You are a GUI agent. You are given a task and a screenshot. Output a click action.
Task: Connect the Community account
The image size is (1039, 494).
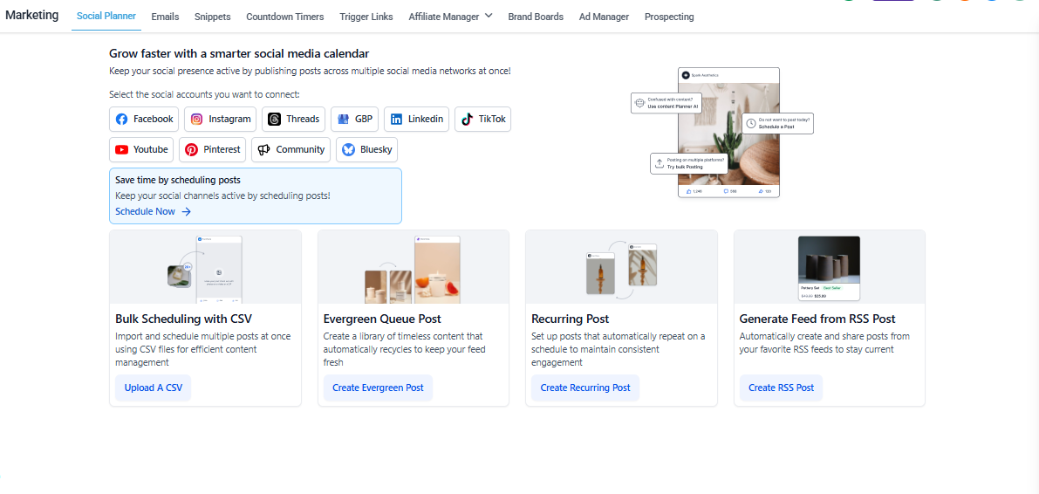click(x=291, y=150)
